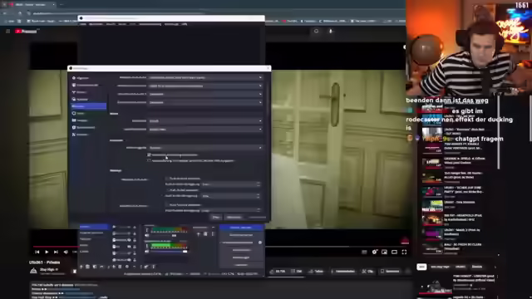Expand third audio device dropdown

(205, 94)
